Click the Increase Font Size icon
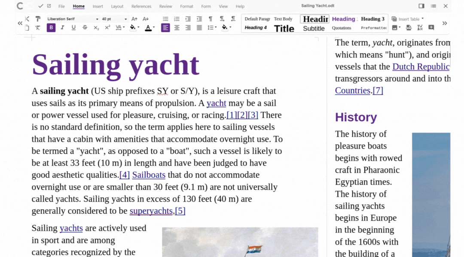Screen dimensions: 464x257 (134, 19)
